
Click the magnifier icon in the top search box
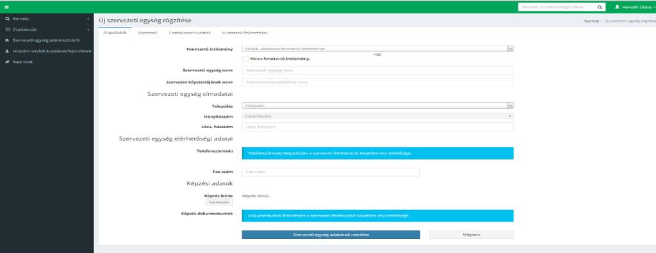coord(600,8)
